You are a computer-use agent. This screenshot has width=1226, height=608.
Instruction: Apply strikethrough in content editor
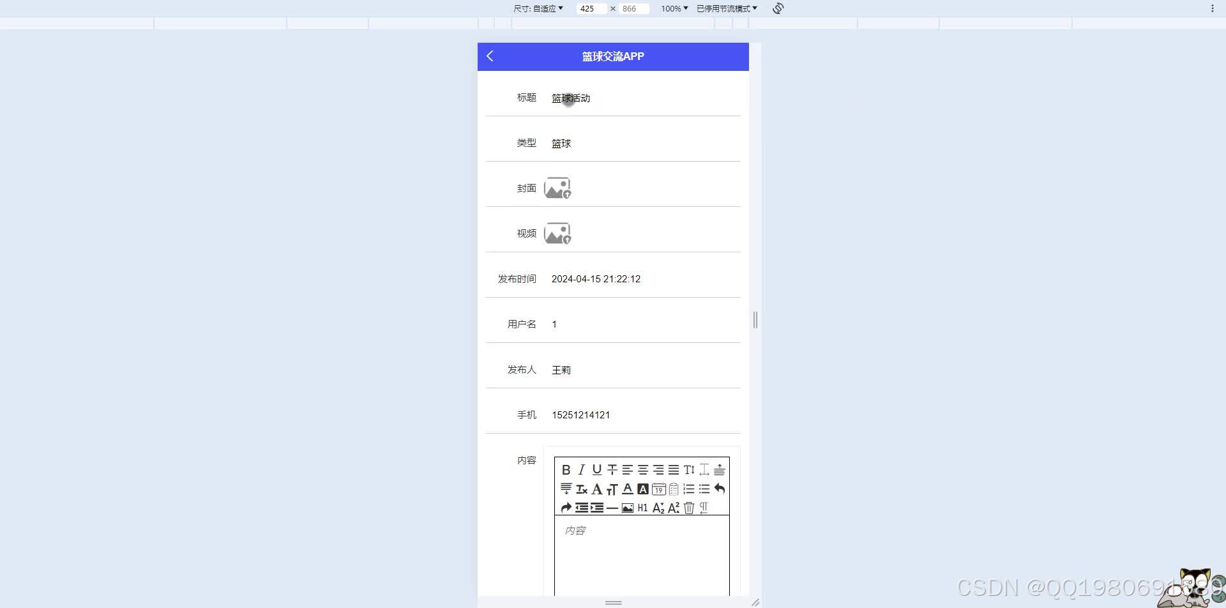tap(612, 470)
